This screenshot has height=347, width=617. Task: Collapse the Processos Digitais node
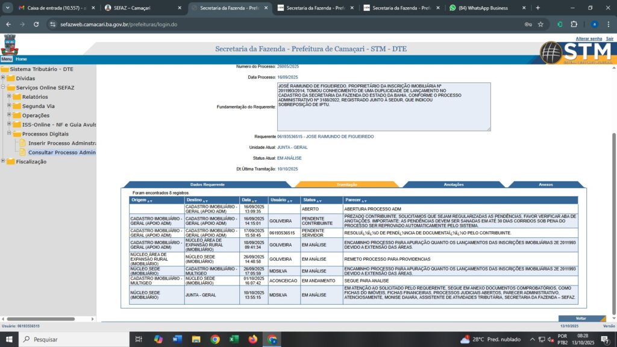point(10,134)
